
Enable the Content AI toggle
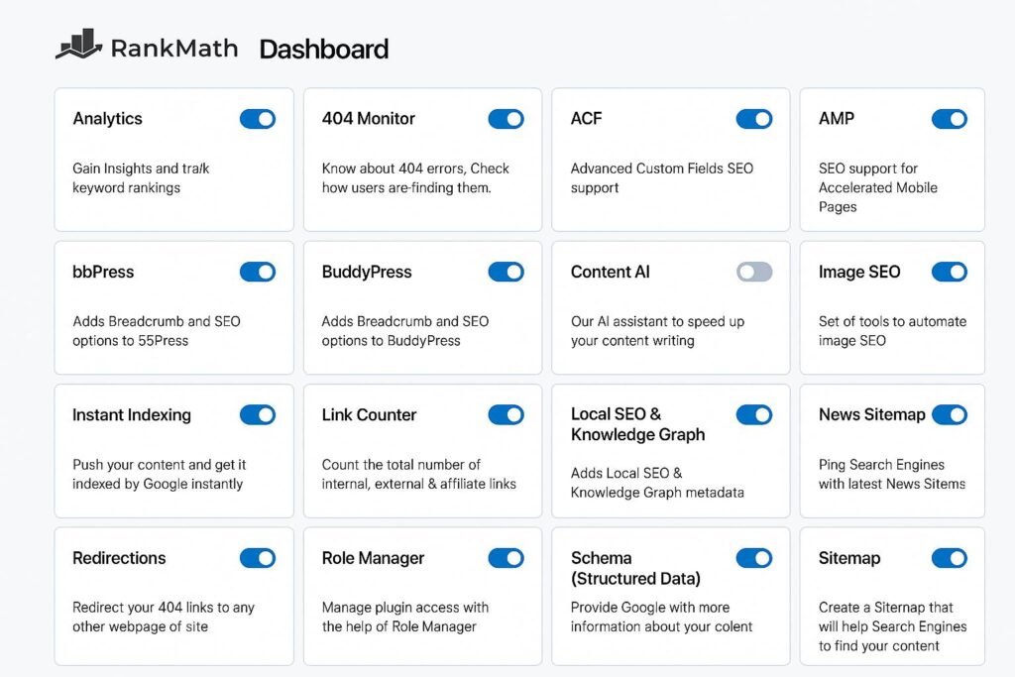click(753, 272)
